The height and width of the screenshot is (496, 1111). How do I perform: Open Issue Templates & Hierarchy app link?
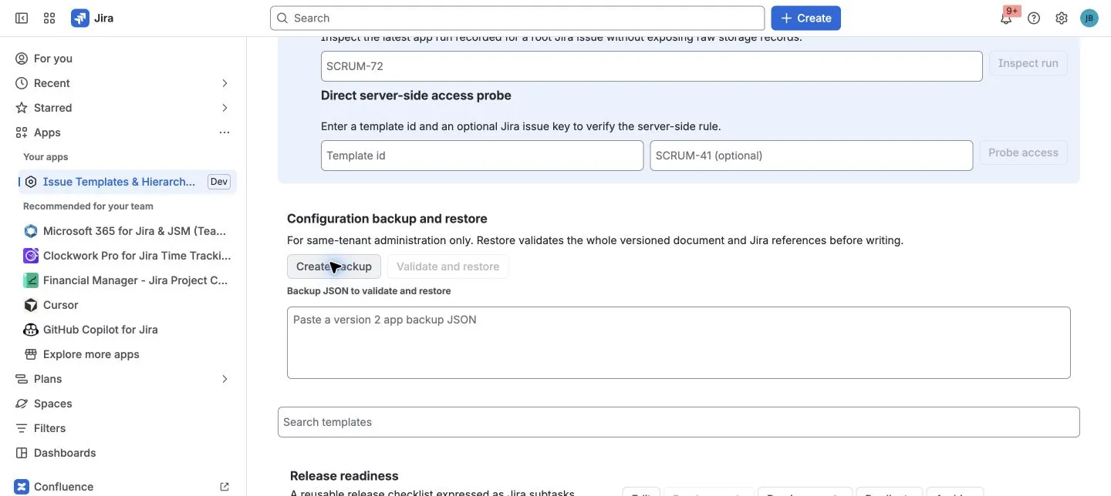119,182
